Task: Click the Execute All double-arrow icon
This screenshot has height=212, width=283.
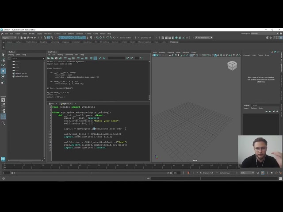Action: pyautogui.click(x=100, y=58)
